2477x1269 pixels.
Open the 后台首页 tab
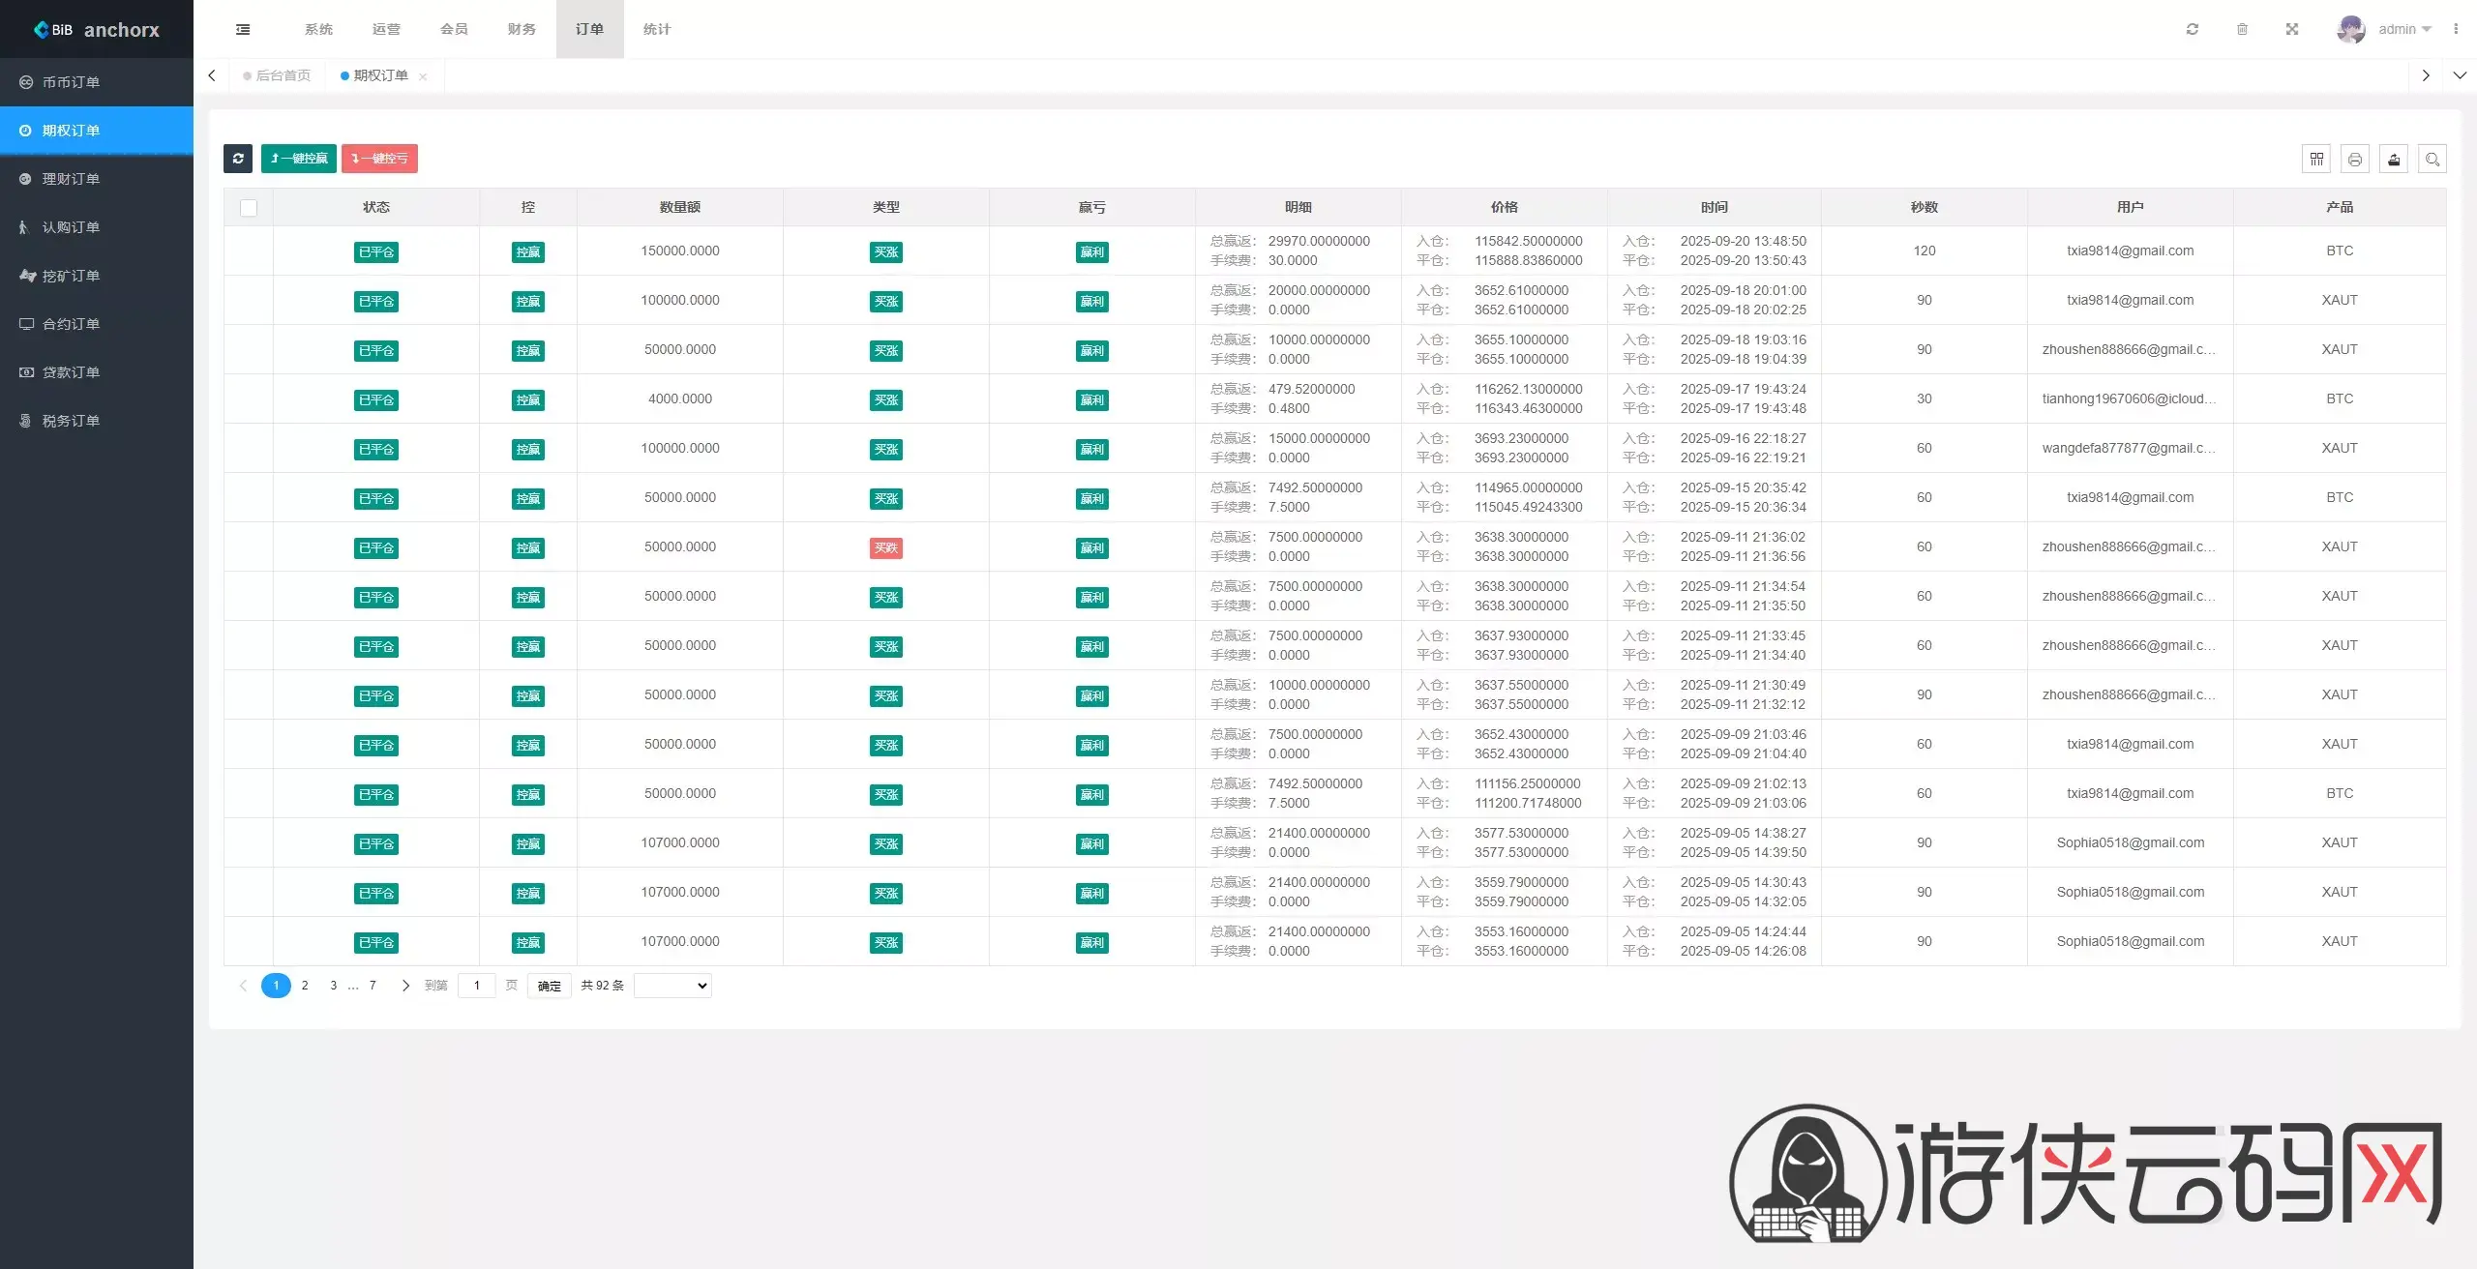283,75
